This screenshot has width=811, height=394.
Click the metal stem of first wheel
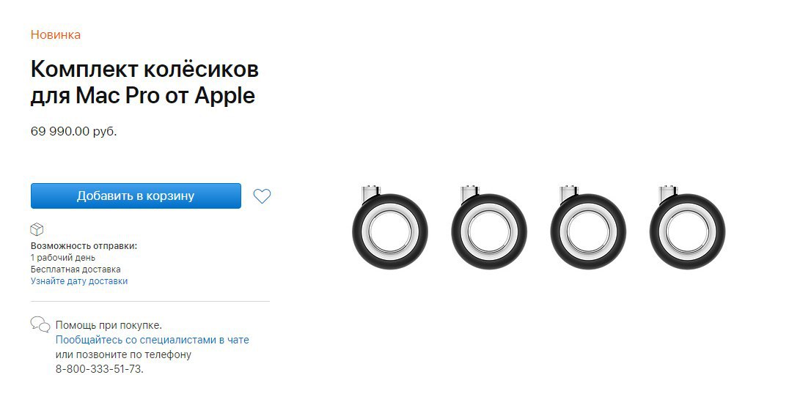point(371,193)
